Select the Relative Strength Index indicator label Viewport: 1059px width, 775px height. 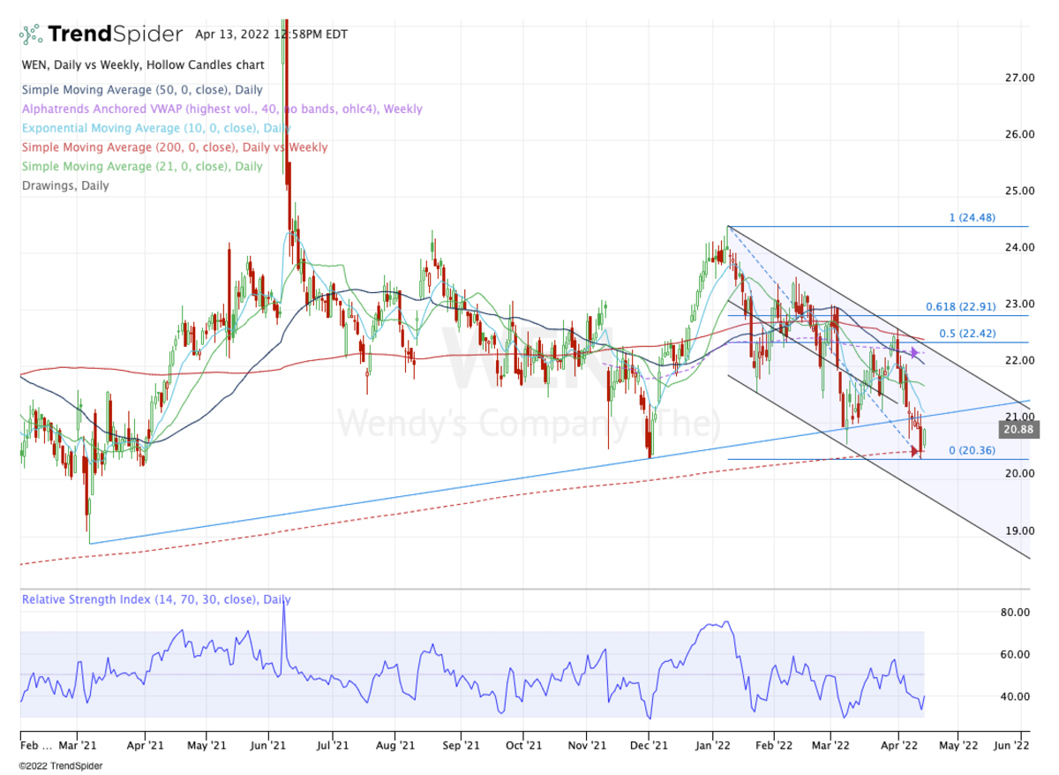click(156, 600)
